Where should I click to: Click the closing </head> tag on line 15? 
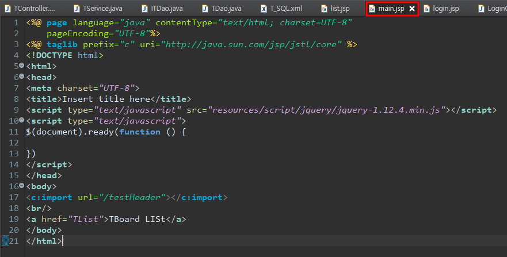(x=44, y=175)
